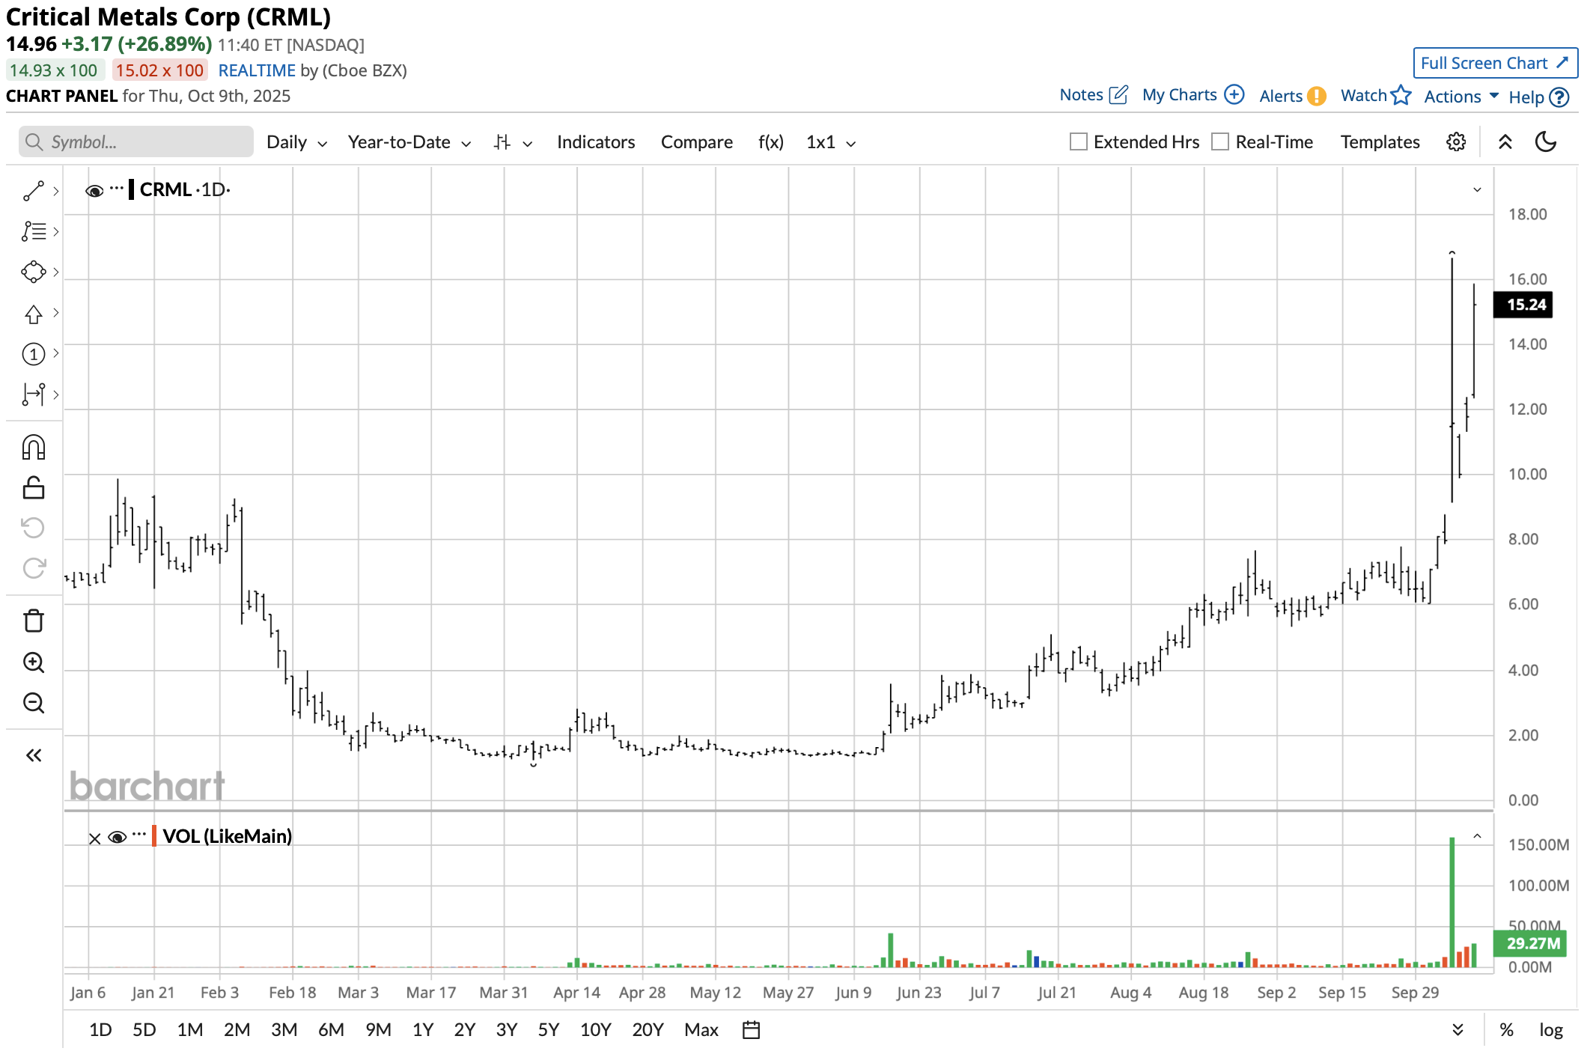
Task: Open the Indicators menu
Action: [595, 142]
